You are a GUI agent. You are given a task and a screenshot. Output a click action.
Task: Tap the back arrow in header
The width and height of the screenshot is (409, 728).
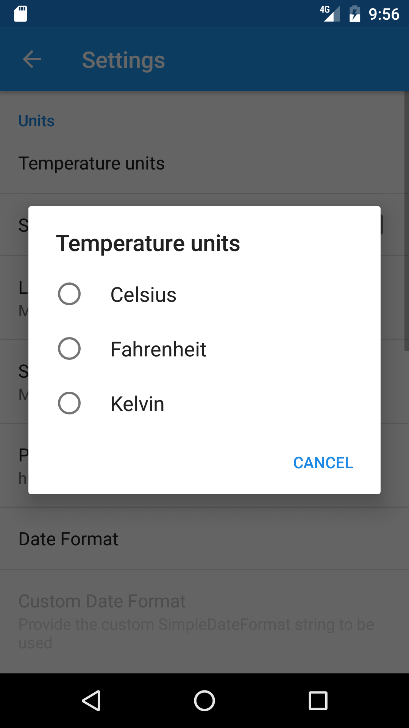pyautogui.click(x=32, y=60)
